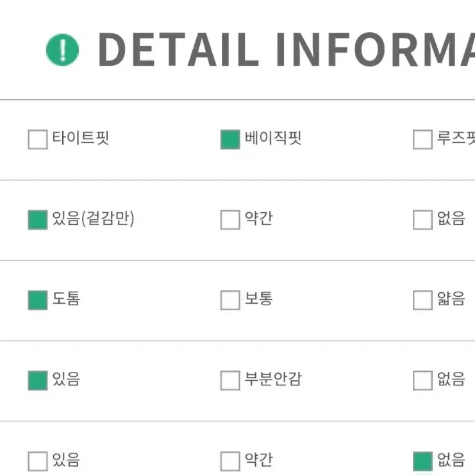Uncheck green 없음 box in bottom row
The width and height of the screenshot is (475, 475).
(422, 462)
